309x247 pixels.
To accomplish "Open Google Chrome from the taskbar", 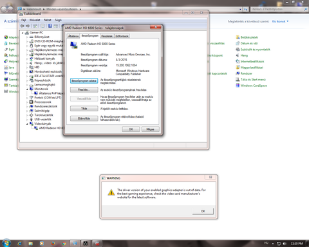I will [x=64, y=243].
